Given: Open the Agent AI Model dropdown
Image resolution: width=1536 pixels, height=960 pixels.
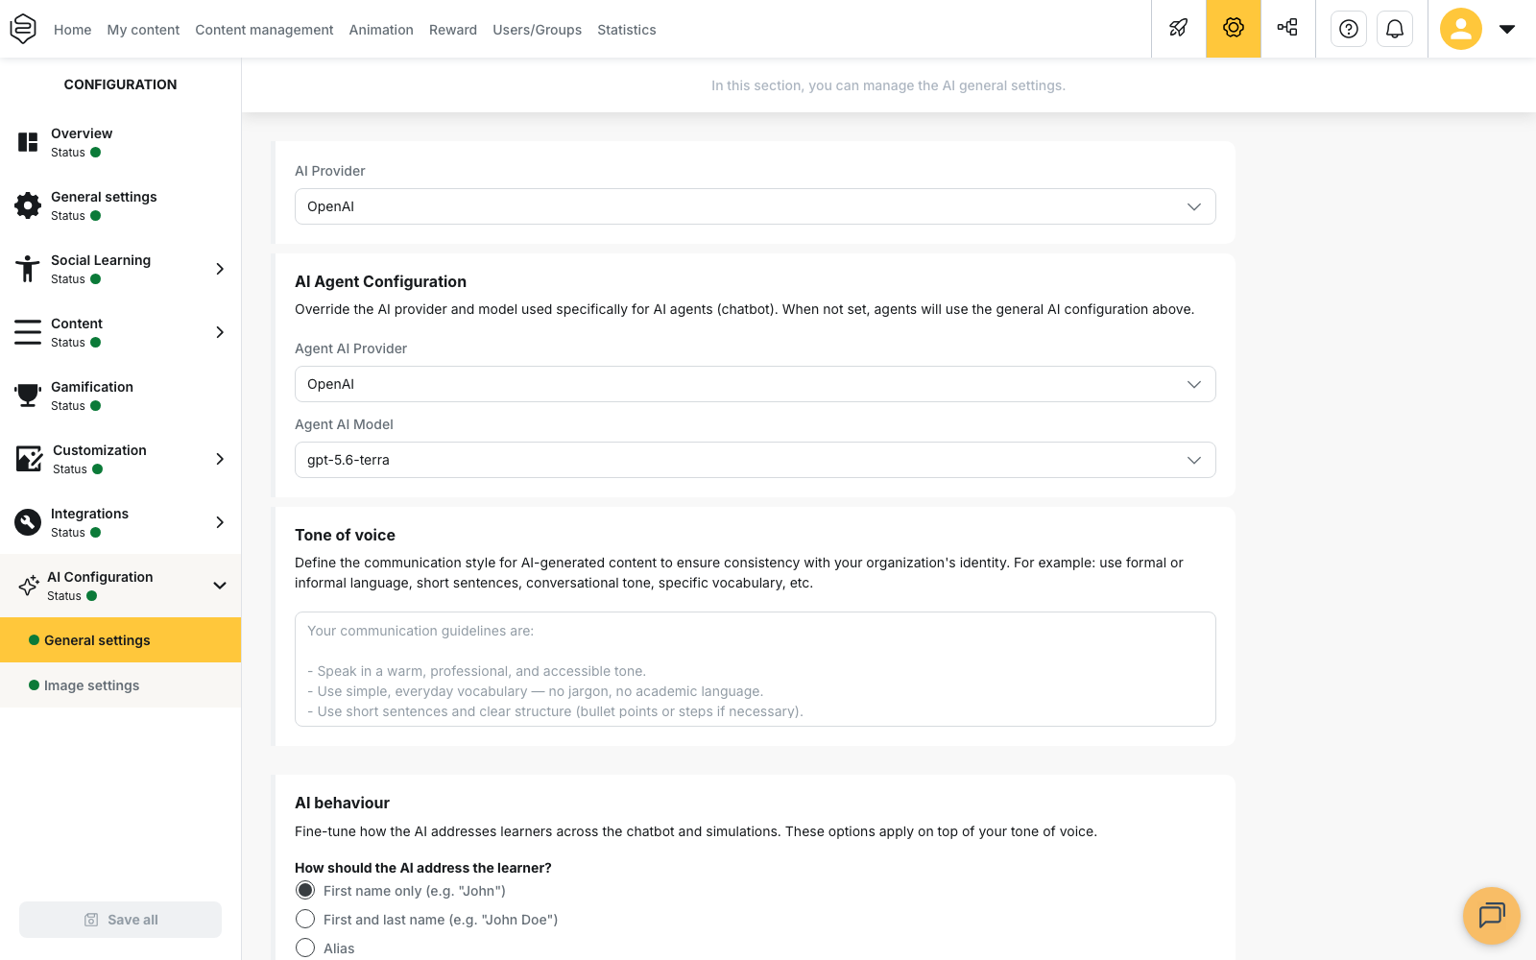Looking at the screenshot, I should 756,460.
